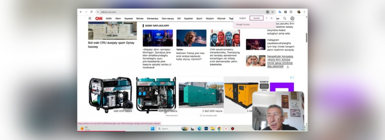The height and width of the screenshot is (140, 385).
Task: Click the Trump flag article thumbnail
Action: coord(191,38)
